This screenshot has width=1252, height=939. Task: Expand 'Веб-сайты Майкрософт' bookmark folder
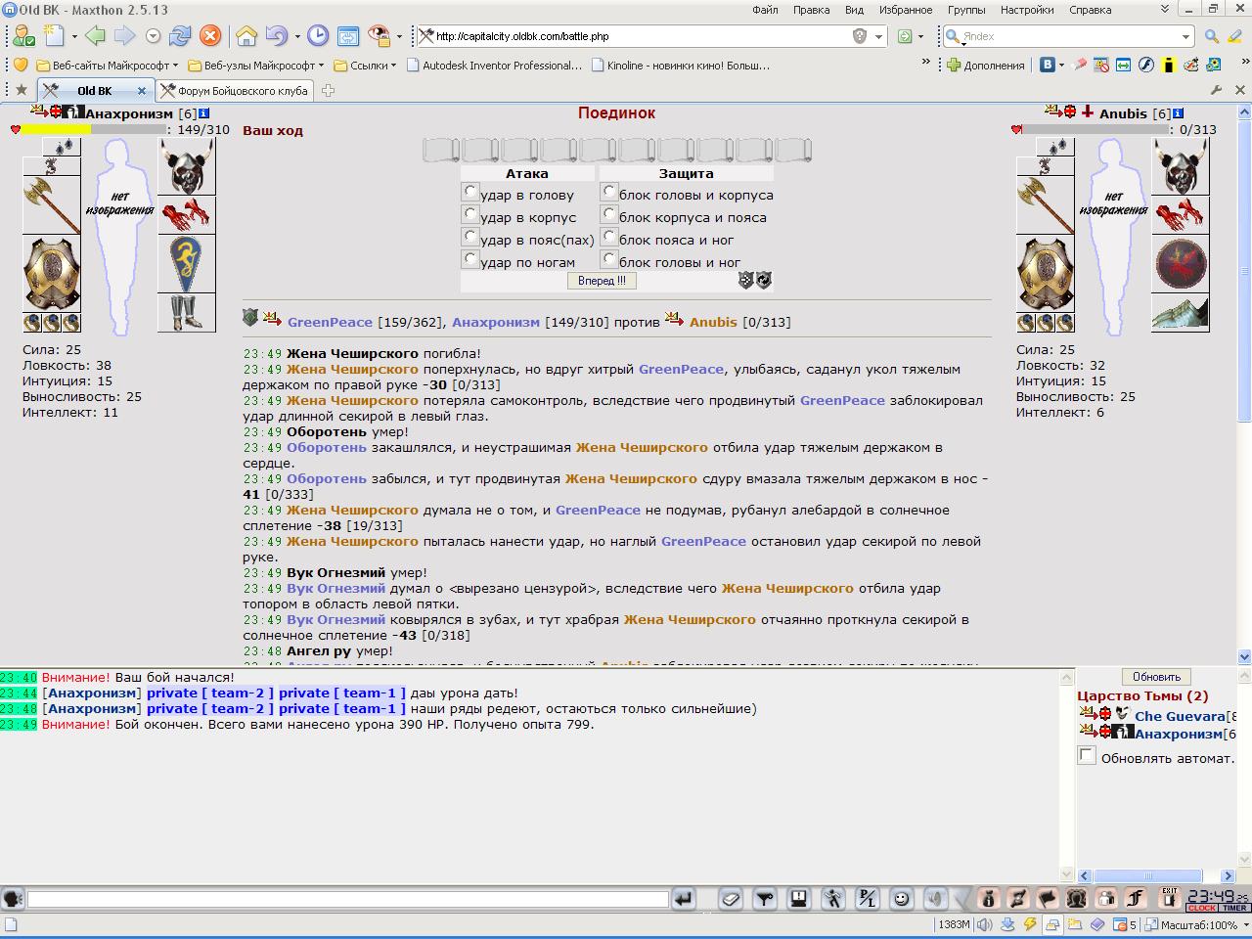click(107, 66)
